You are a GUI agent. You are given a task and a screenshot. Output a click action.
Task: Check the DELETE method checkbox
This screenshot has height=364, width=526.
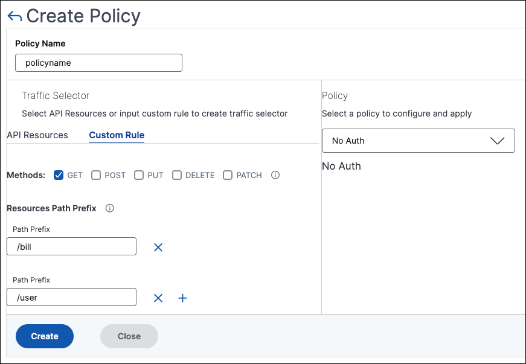point(177,175)
